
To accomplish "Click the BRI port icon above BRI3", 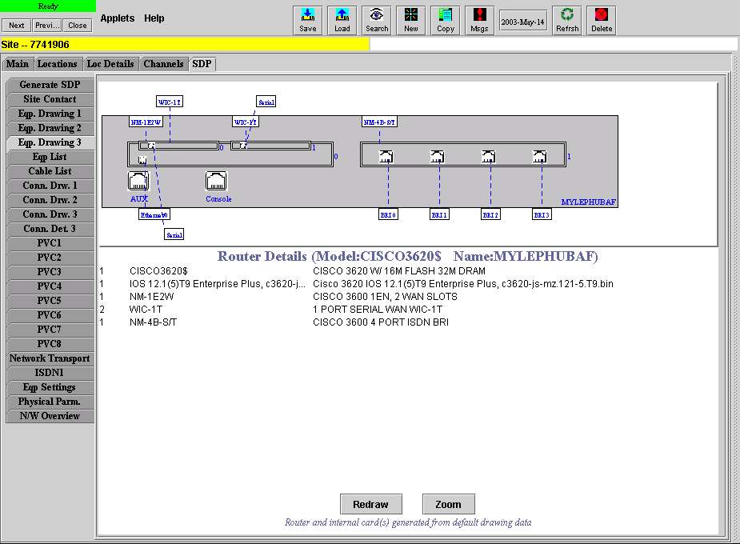I will 539,156.
